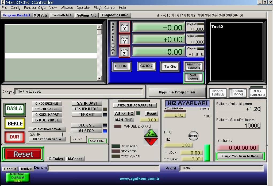This screenshot has height=186, width=273.
Task: Click the green Z+ jog arrow
Action: pyautogui.click(x=151, y=133)
